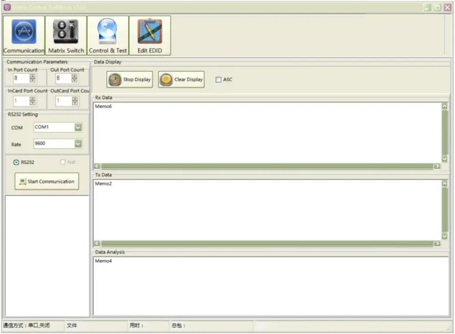The width and height of the screenshot is (455, 334).
Task: Click Tx Data horizontal scrollbar left arrow
Action: (97, 244)
